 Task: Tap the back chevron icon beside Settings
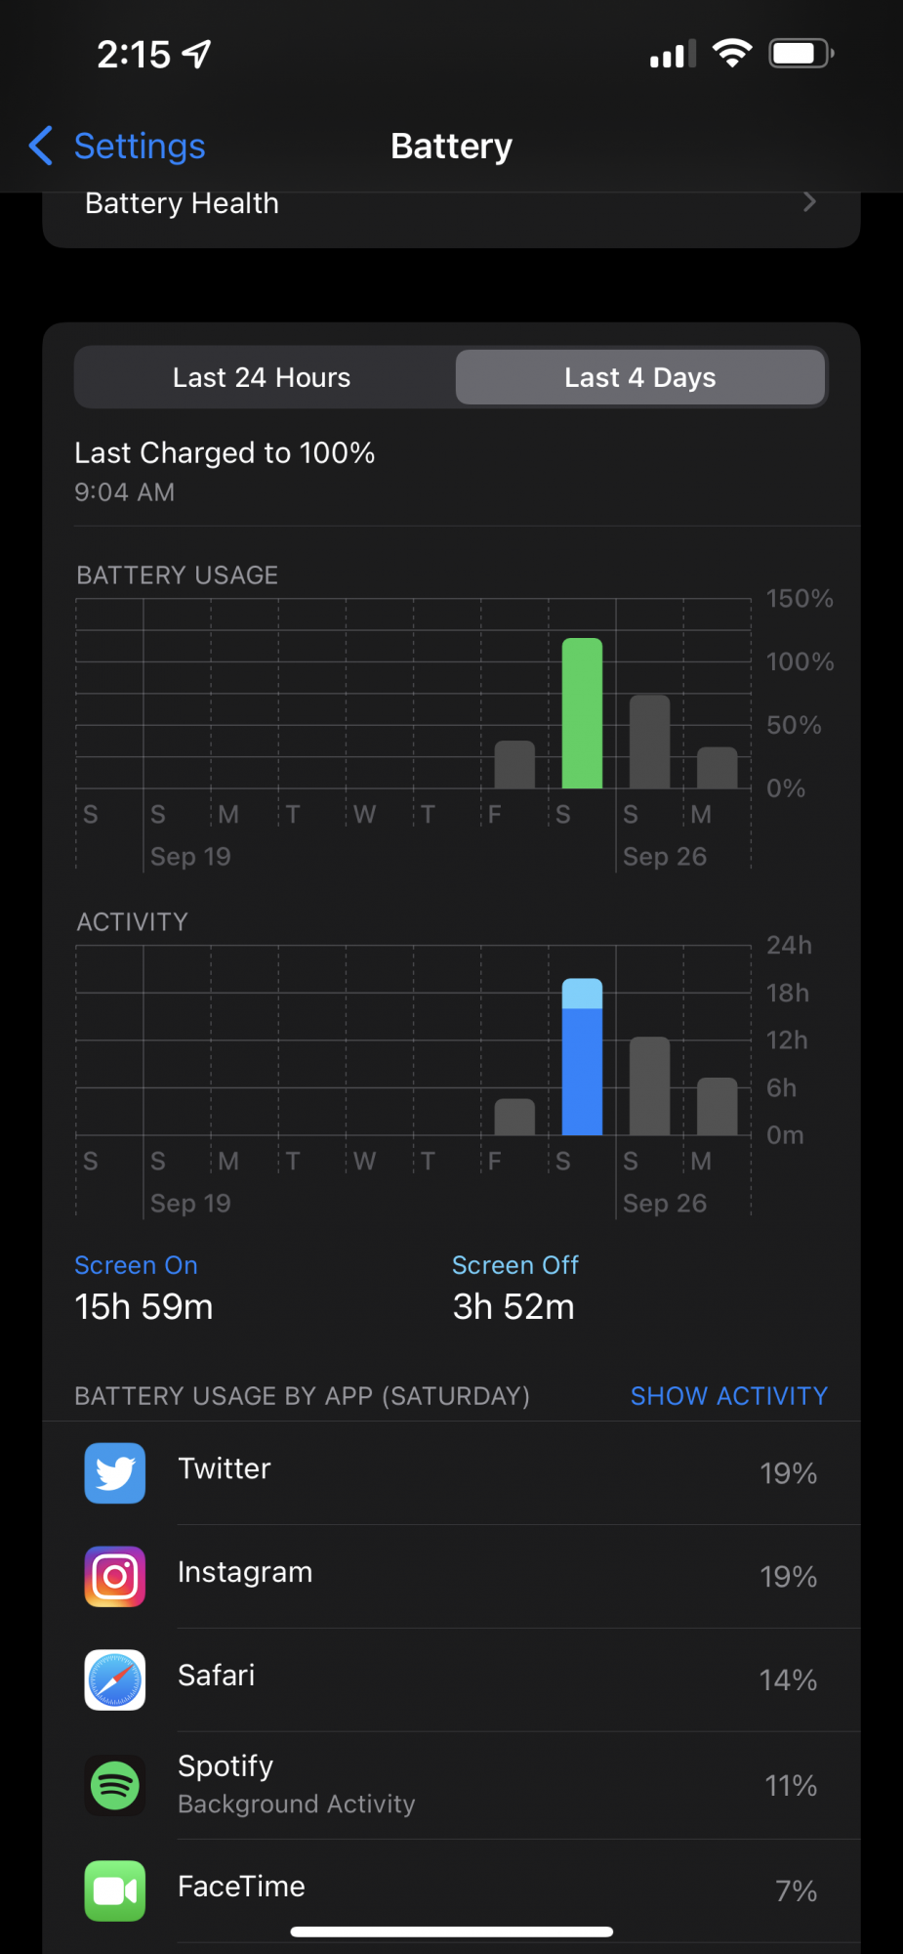pos(41,146)
